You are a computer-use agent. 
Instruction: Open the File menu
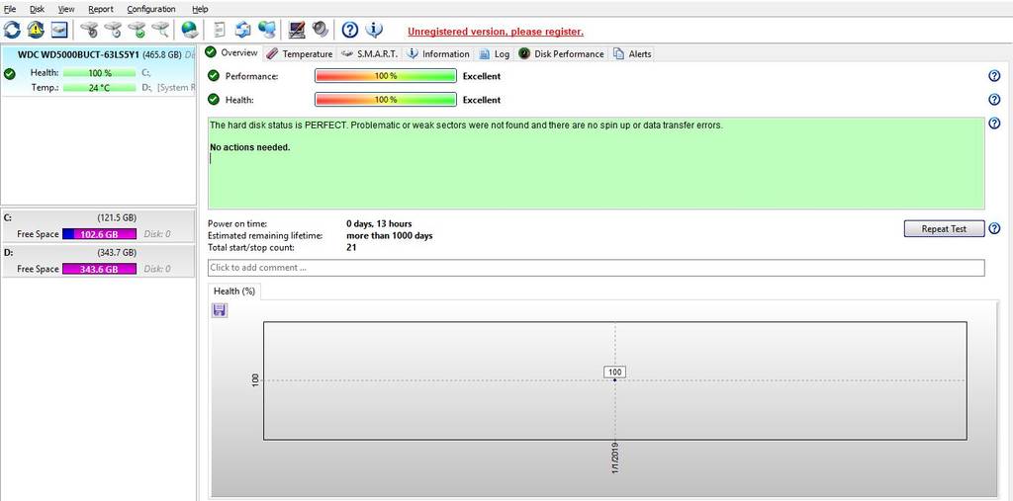click(10, 9)
